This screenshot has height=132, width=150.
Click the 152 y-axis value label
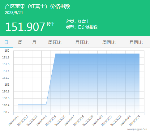tap(7, 51)
